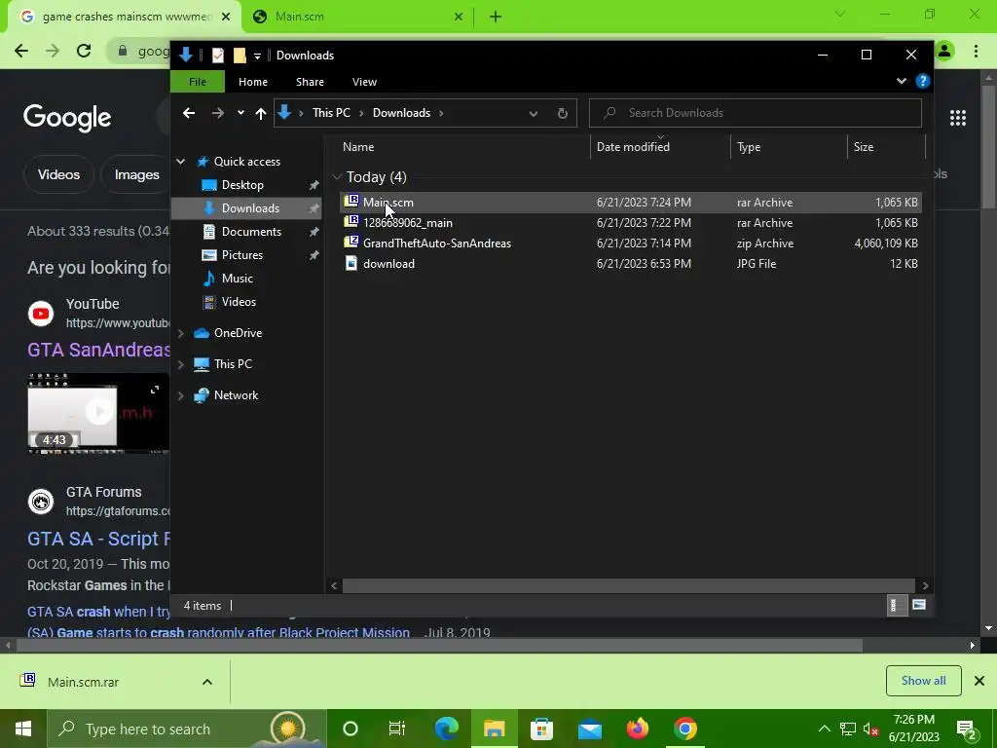
Task: Expand the OneDrive tree node
Action: (180, 333)
